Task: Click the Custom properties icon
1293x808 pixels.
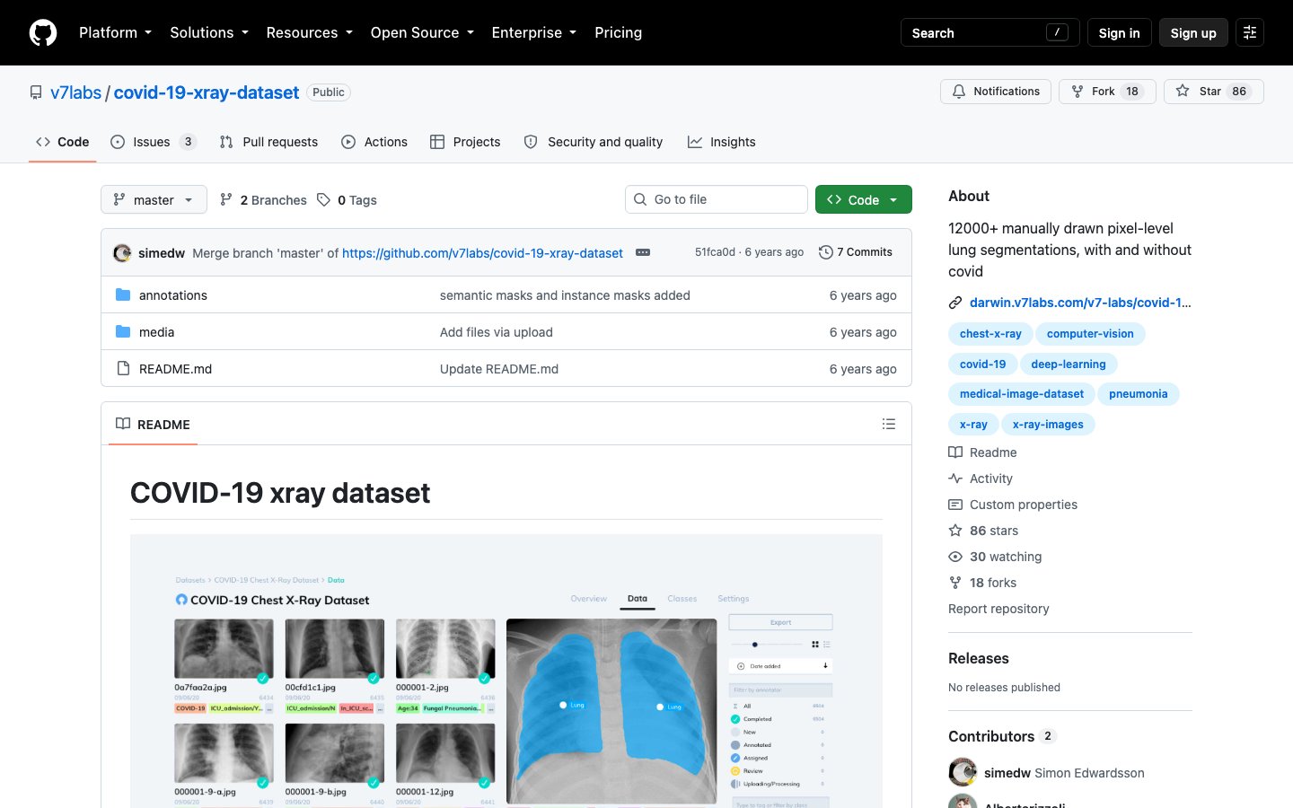Action: pos(955,505)
